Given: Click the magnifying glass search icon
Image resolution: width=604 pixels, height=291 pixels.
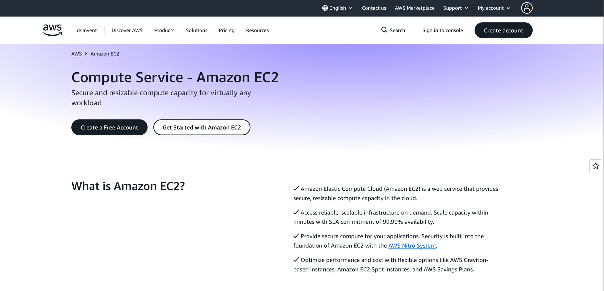Looking at the screenshot, I should click(x=384, y=30).
